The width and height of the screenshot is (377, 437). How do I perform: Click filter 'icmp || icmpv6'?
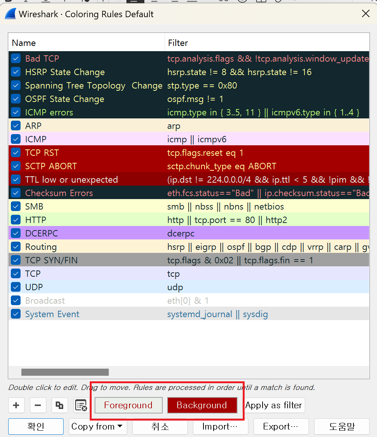[x=197, y=139]
